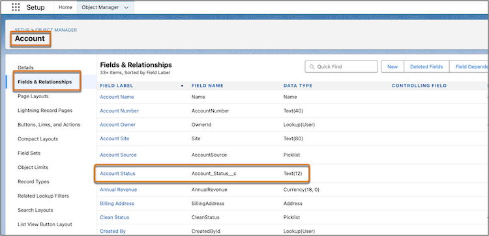Select List View Button Layout
Image resolution: width=489 pixels, height=236 pixels.
[x=45, y=224]
